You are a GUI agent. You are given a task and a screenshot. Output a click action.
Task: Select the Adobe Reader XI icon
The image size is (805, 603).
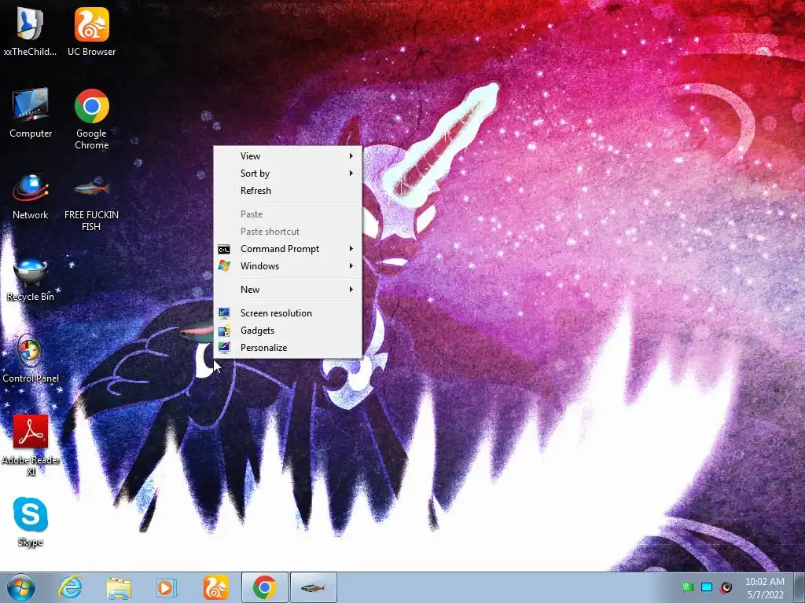(x=31, y=445)
